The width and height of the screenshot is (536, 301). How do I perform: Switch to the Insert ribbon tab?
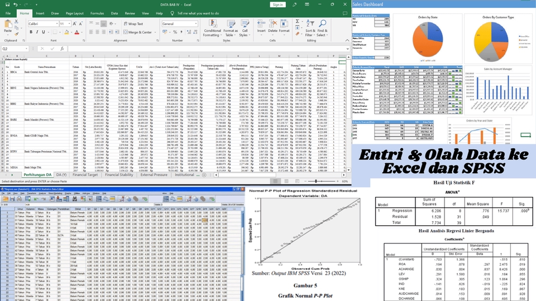[x=40, y=13]
